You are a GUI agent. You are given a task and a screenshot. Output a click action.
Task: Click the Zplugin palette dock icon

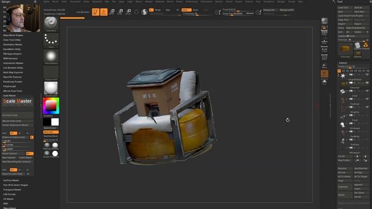tap(35, 2)
